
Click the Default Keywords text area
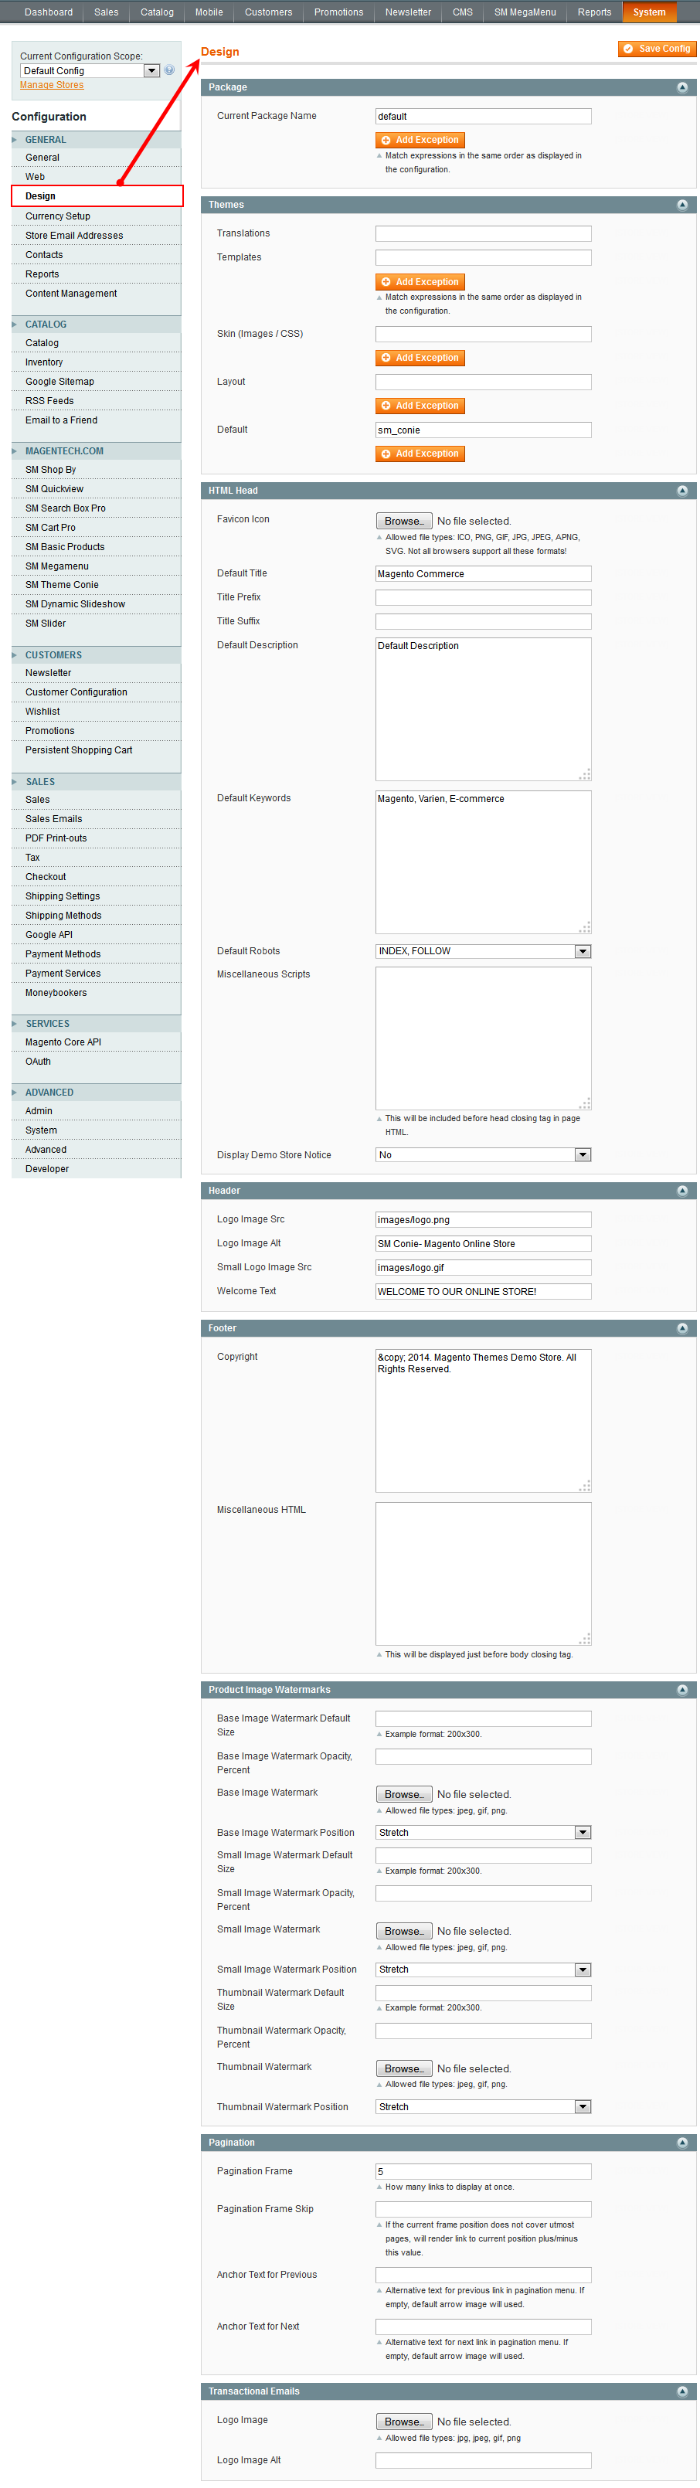483,862
